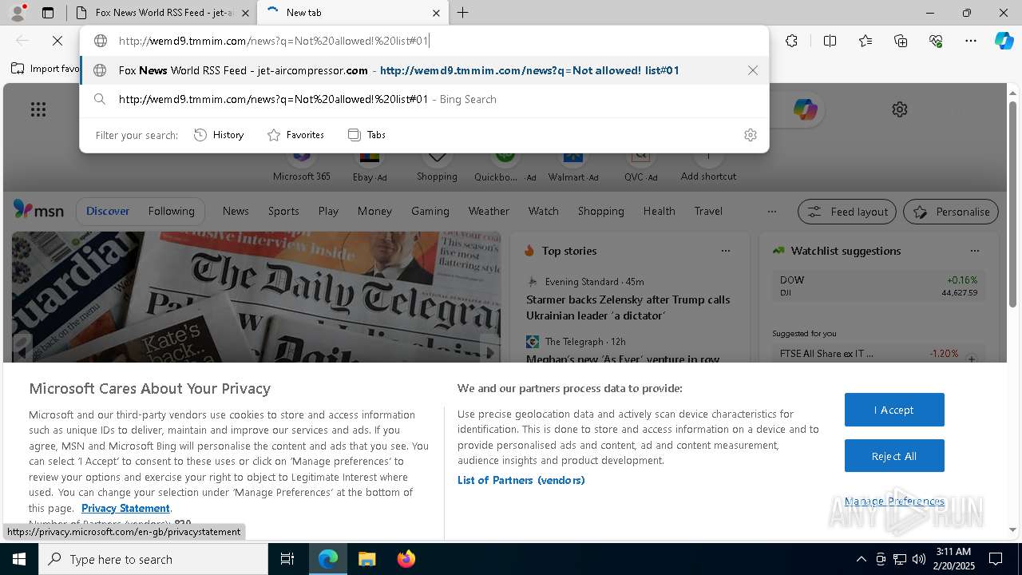Open Settings and more ellipsis

pyautogui.click(x=971, y=41)
